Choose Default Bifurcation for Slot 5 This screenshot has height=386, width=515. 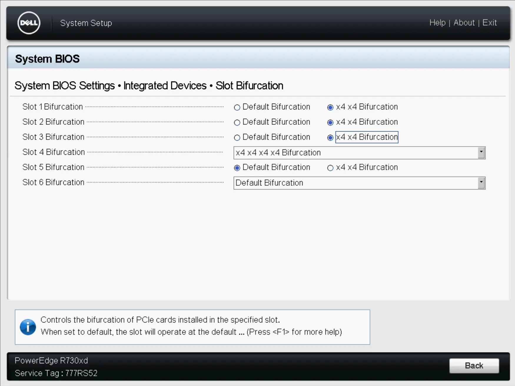point(237,168)
